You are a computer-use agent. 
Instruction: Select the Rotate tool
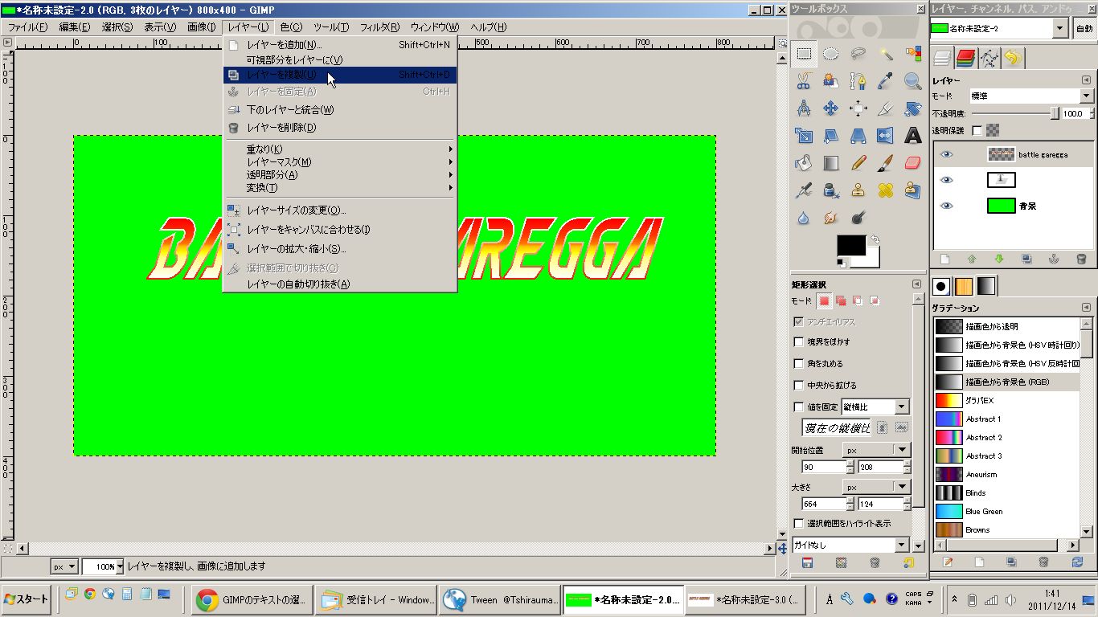point(912,108)
